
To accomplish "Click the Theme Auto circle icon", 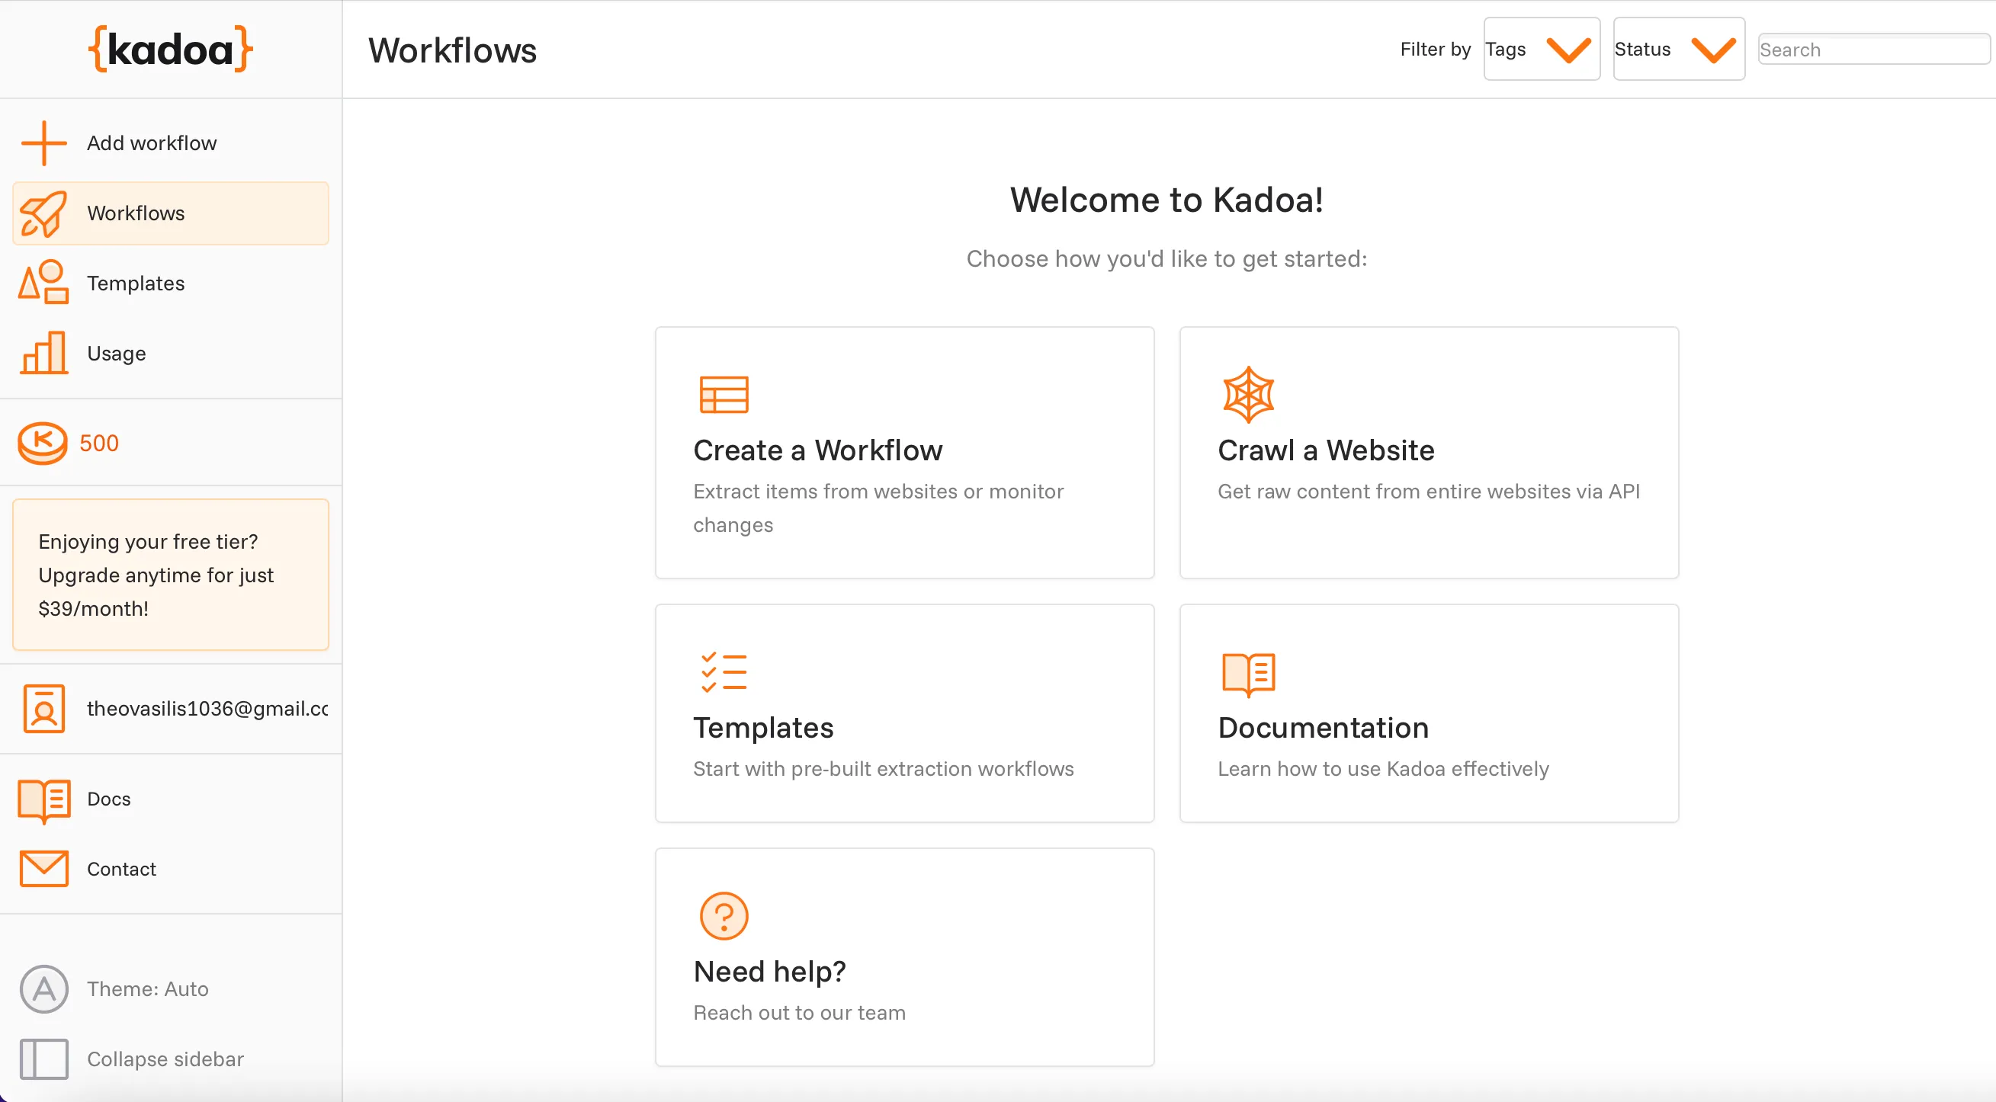I will [x=44, y=989].
